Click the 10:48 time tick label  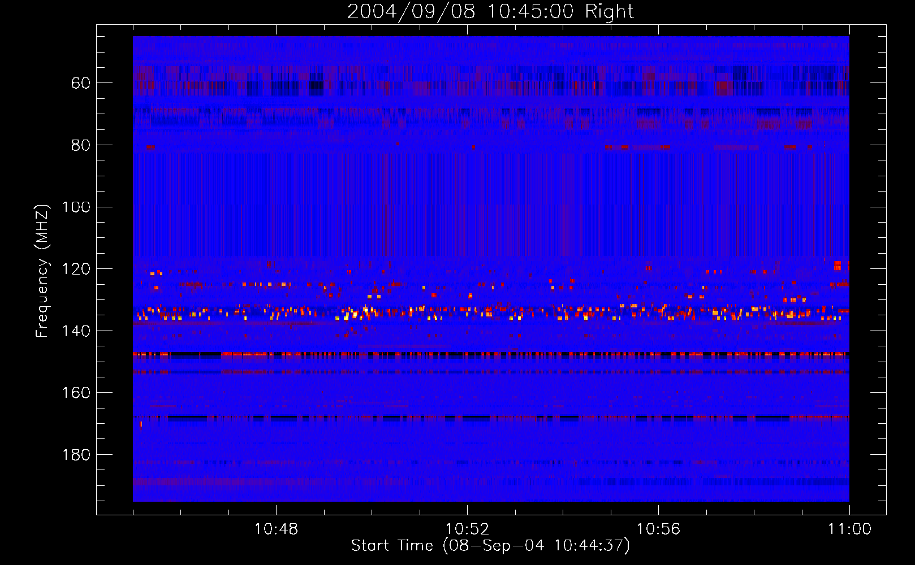click(276, 529)
